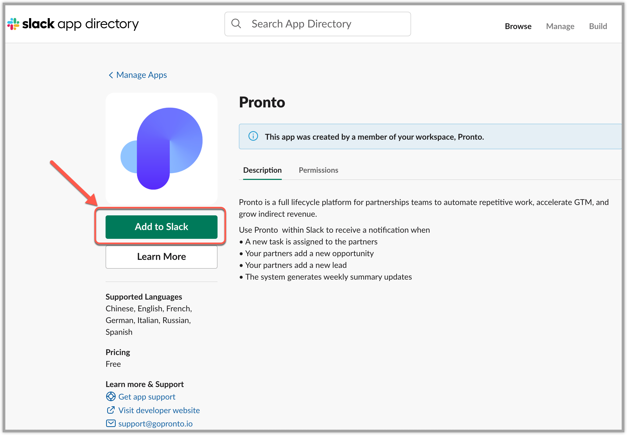This screenshot has width=627, height=435.
Task: Click the 'Learn more & Support' heading
Action: [x=144, y=384]
